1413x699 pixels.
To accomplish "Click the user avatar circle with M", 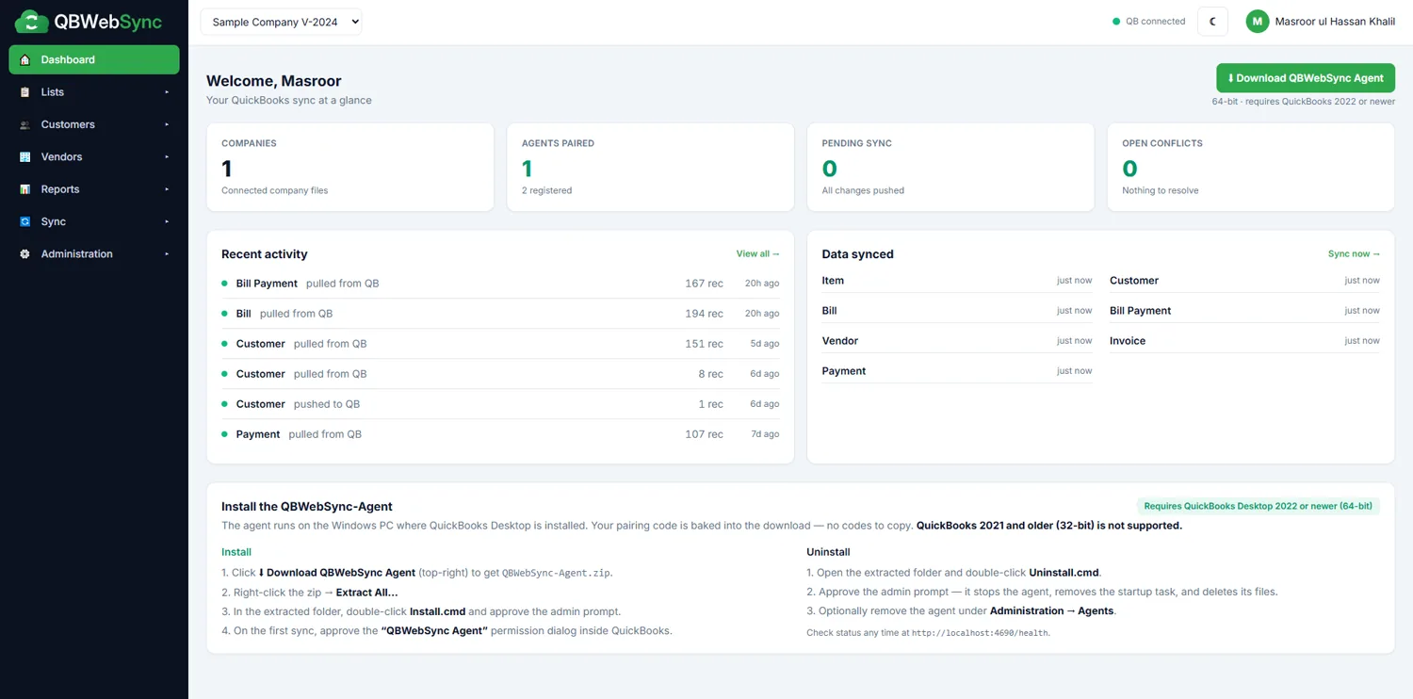I will (1258, 22).
